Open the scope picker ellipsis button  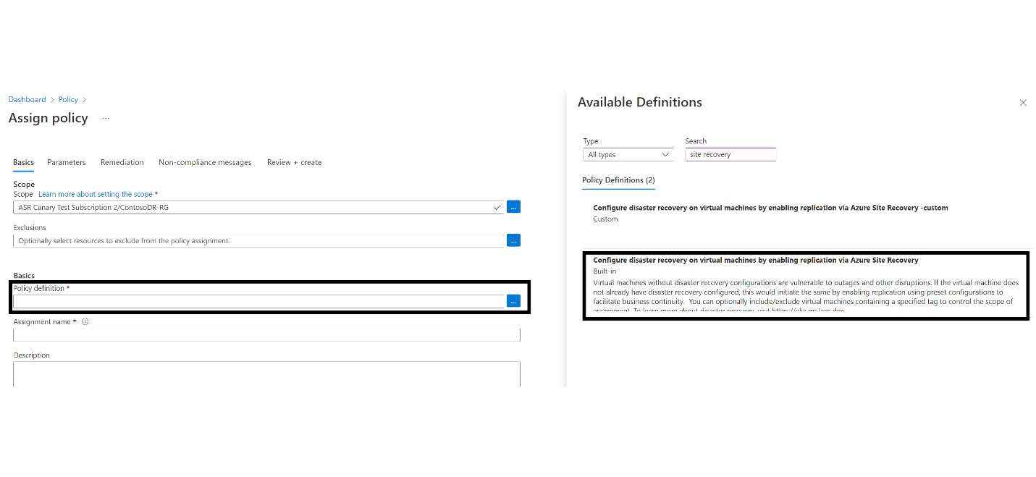click(513, 207)
